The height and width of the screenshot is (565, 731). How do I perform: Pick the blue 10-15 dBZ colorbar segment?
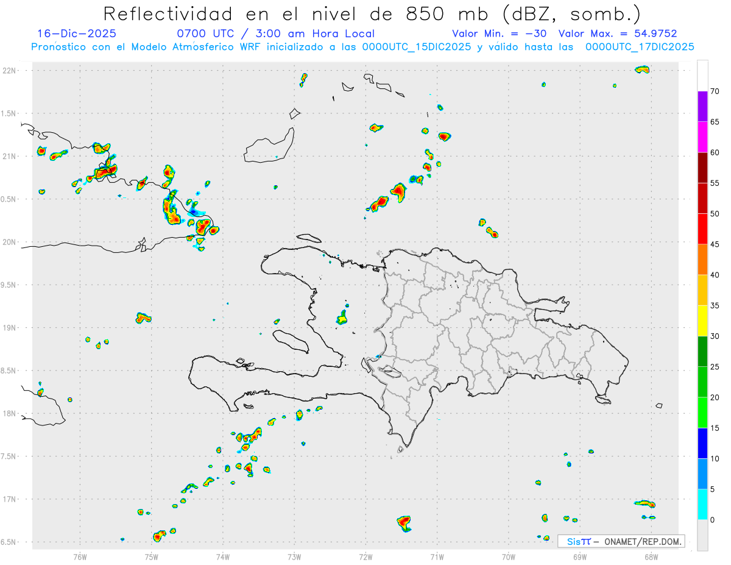pyautogui.click(x=702, y=443)
